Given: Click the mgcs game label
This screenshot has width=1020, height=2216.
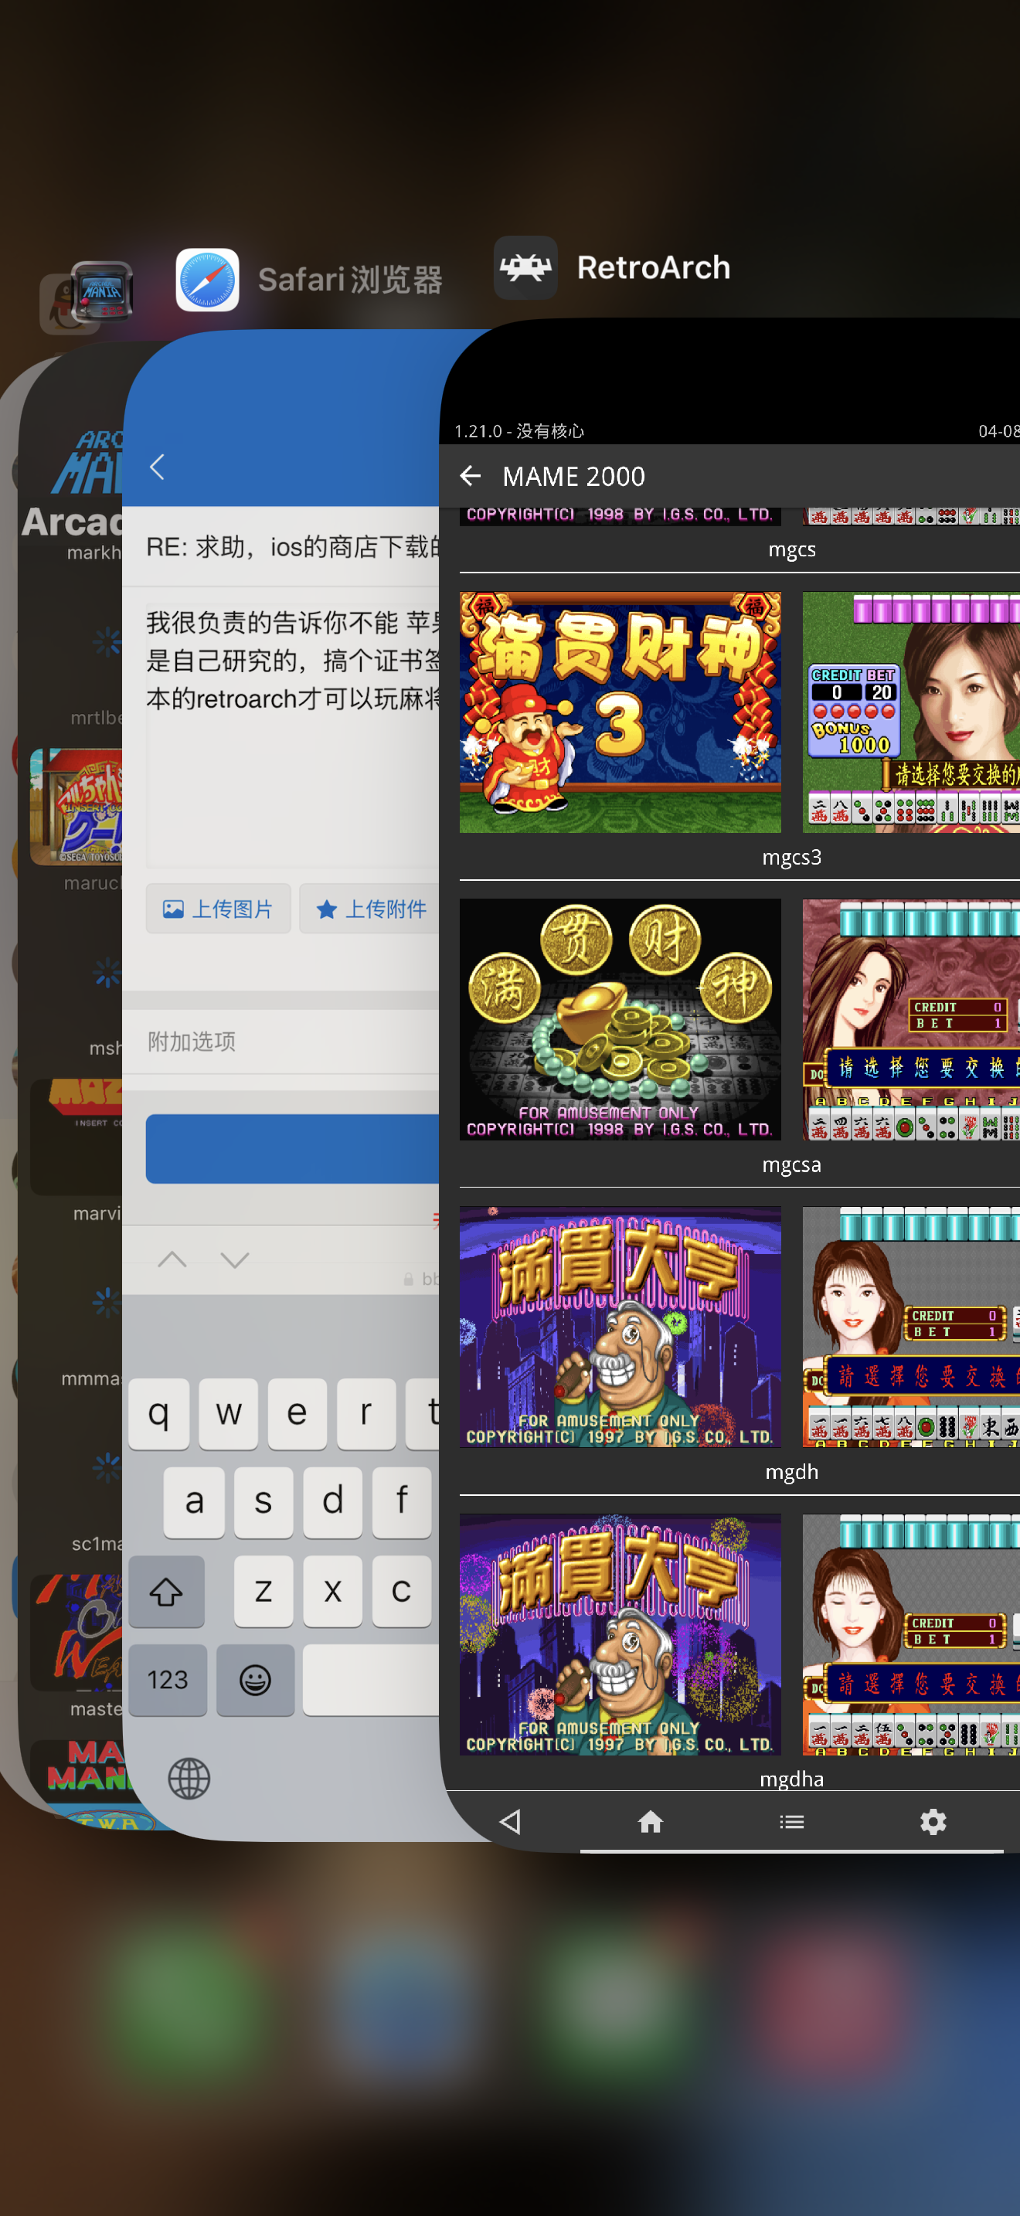Looking at the screenshot, I should (x=791, y=549).
